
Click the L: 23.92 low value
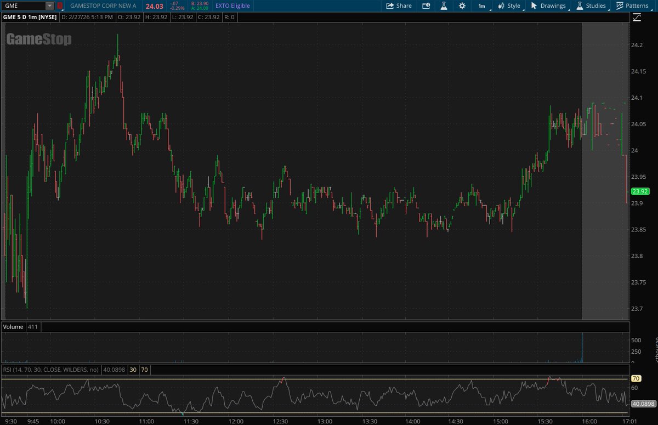click(x=183, y=17)
